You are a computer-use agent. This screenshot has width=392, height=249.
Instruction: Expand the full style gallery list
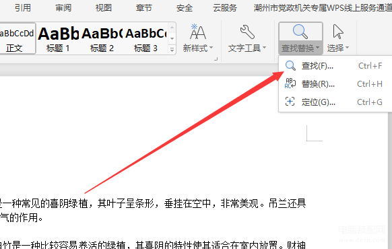172,49
